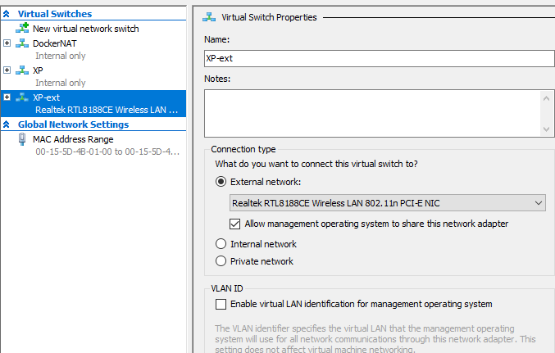The image size is (555, 353).
Task: Expand the XP-ext tree node
Action: click(7, 97)
